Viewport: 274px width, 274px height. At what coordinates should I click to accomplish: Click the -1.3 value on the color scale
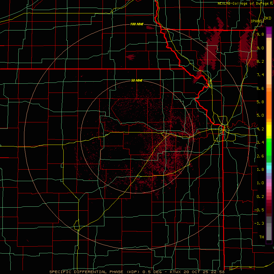(x=259, y=223)
